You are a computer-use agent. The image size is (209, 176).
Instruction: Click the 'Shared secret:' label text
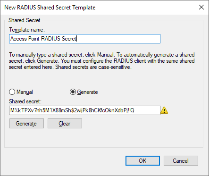point(25,101)
